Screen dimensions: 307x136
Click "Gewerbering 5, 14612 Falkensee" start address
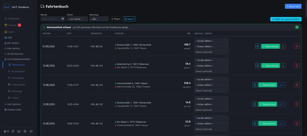(133, 64)
